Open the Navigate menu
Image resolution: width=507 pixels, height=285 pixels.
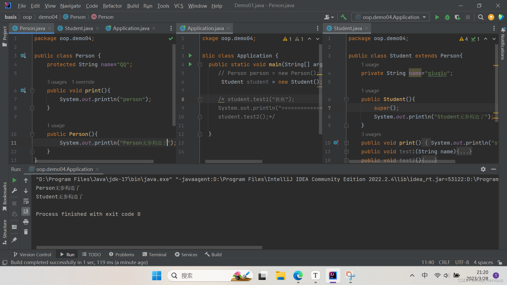coord(70,6)
